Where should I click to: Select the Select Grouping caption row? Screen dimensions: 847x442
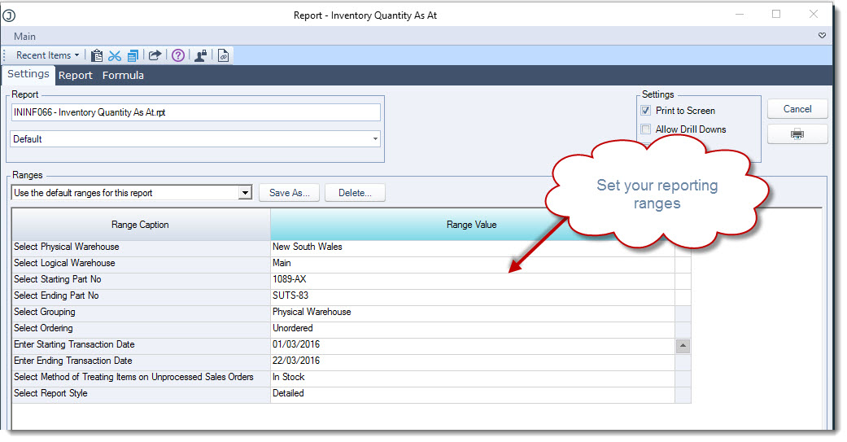click(x=141, y=312)
